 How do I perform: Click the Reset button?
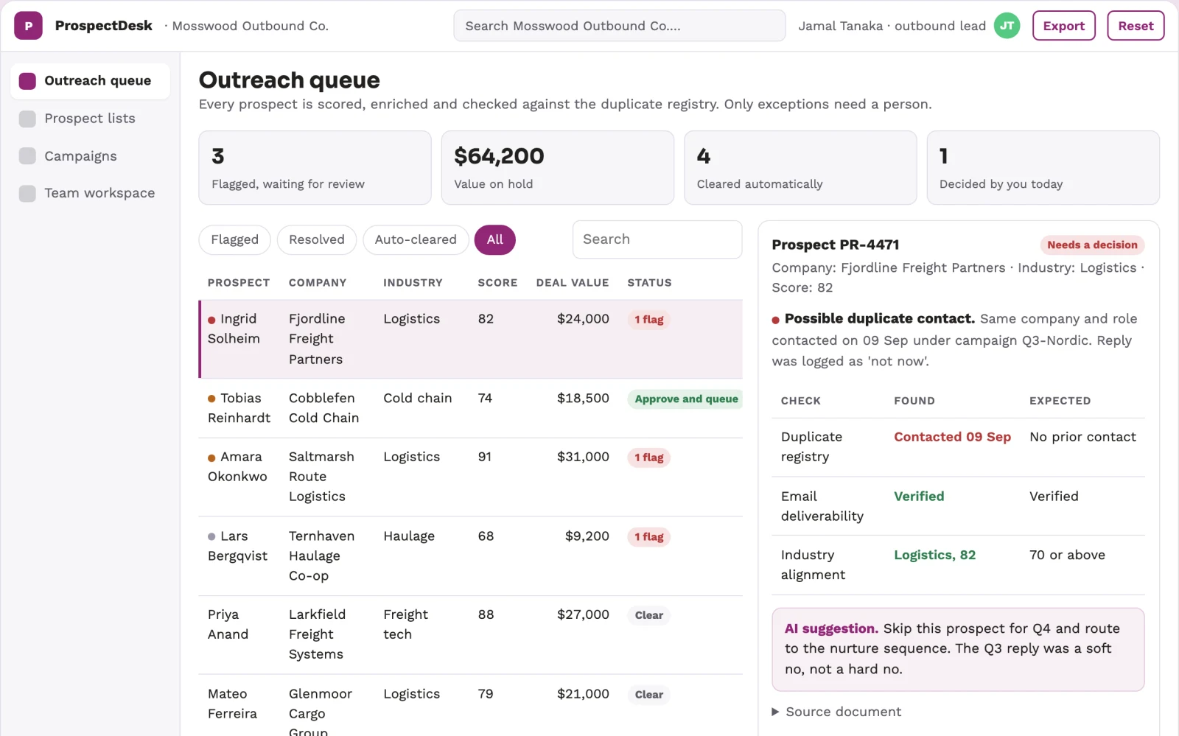pyautogui.click(x=1135, y=26)
